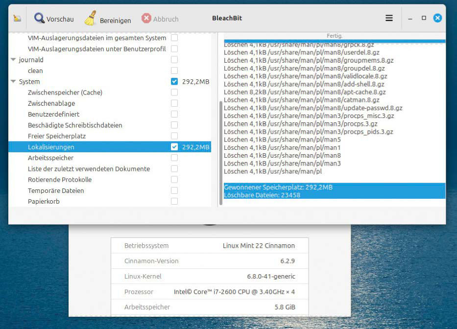
Task: Enable Zwischenspeicher (Cache) checkbox
Action: pyautogui.click(x=174, y=93)
